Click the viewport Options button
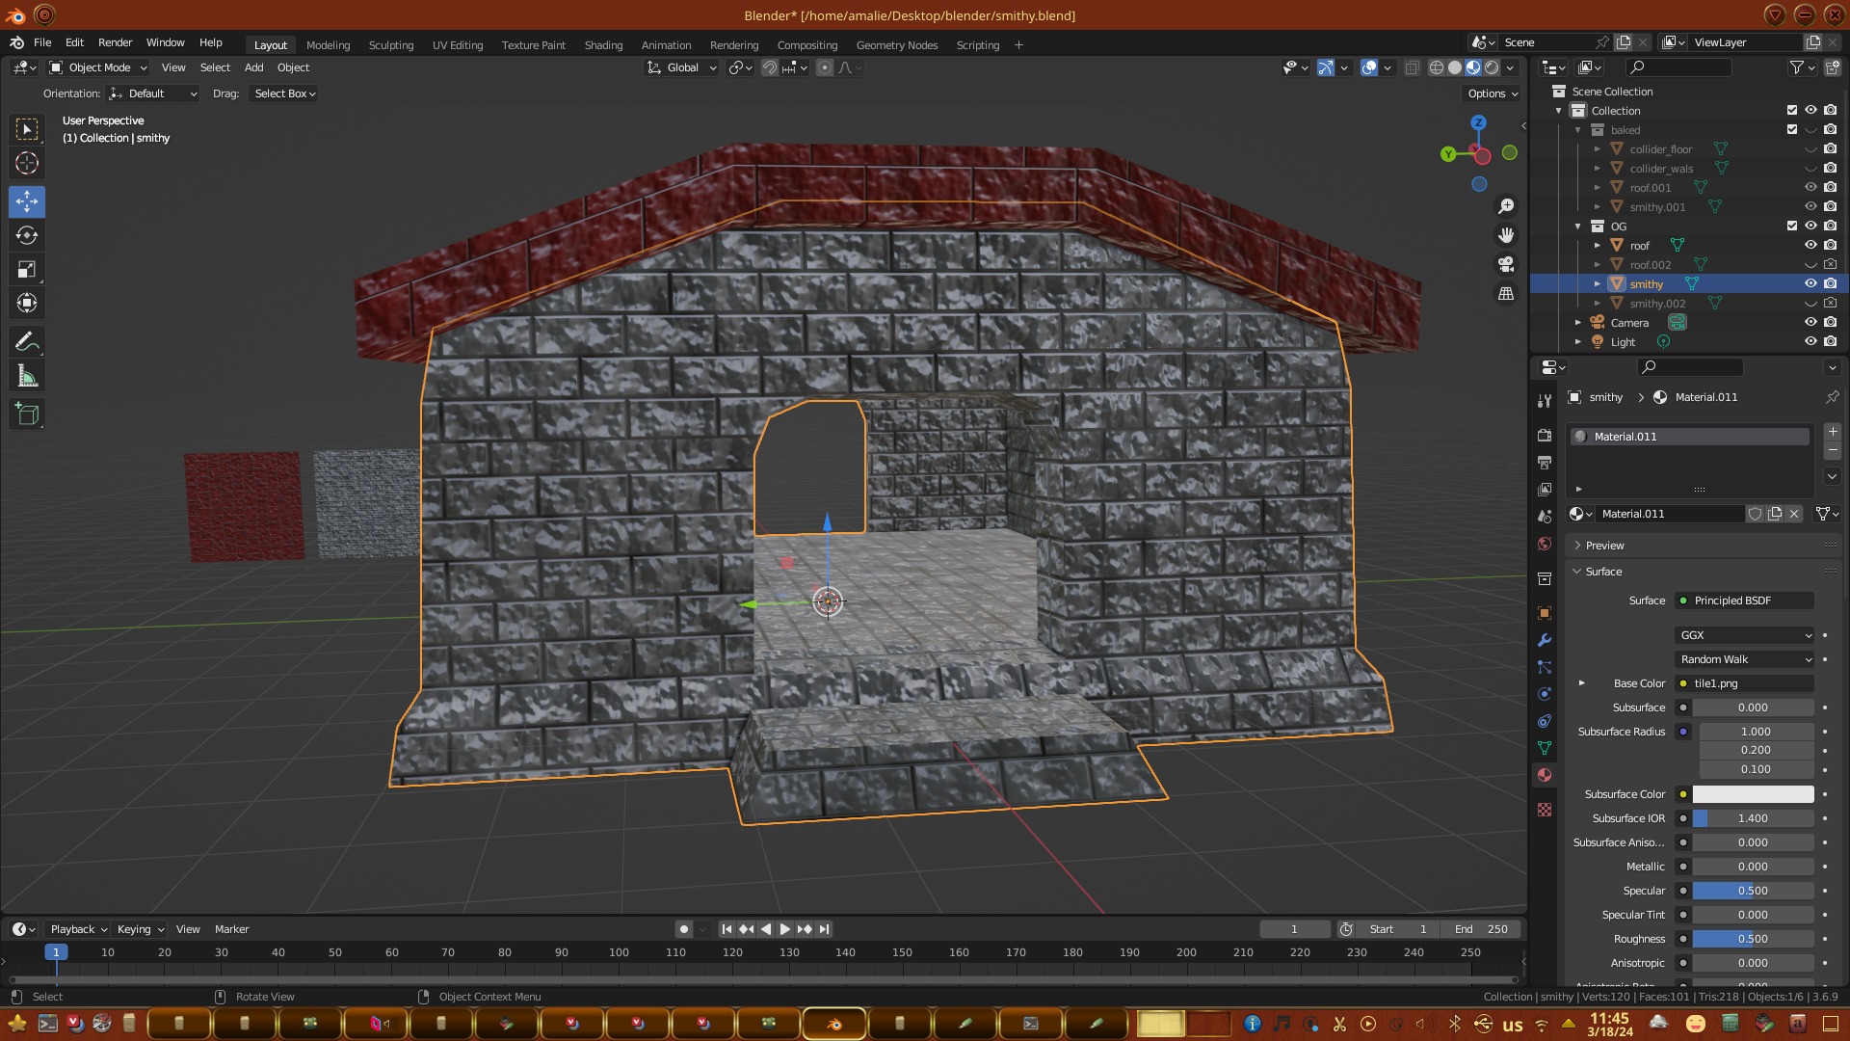This screenshot has width=1850, height=1041. (x=1493, y=93)
